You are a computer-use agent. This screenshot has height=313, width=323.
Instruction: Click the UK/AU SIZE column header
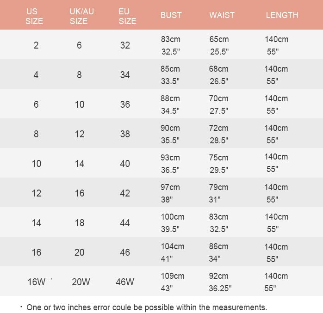(81, 16)
